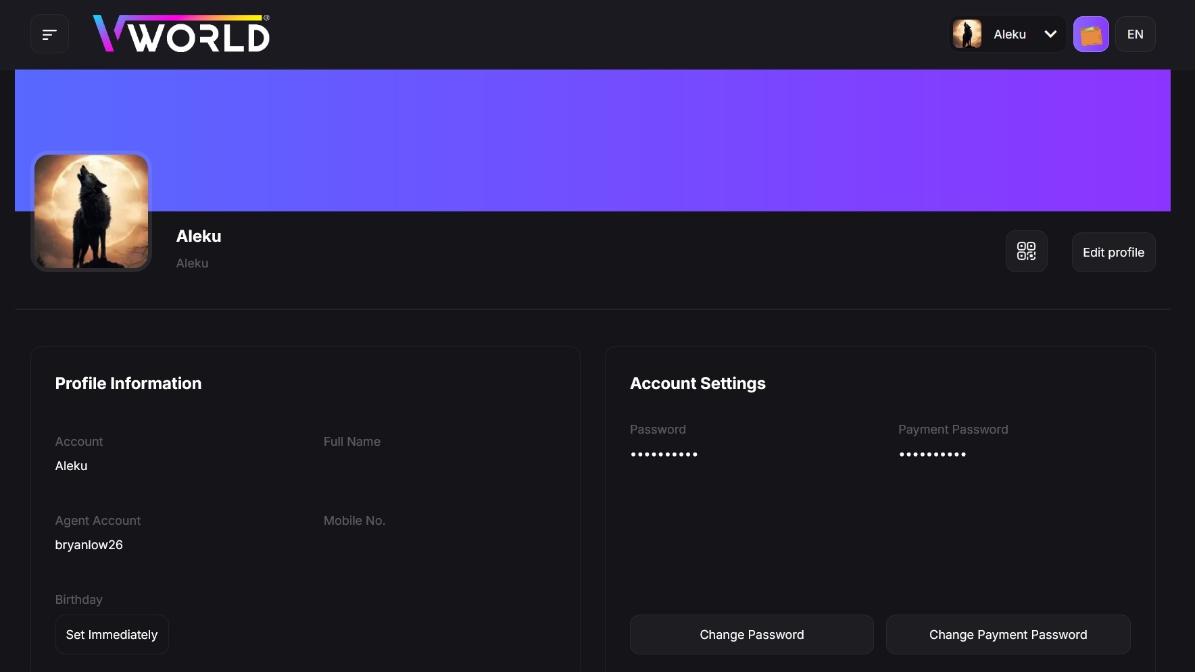The width and height of the screenshot is (1195, 672).
Task: Switch language via EN button
Action: [x=1136, y=34]
